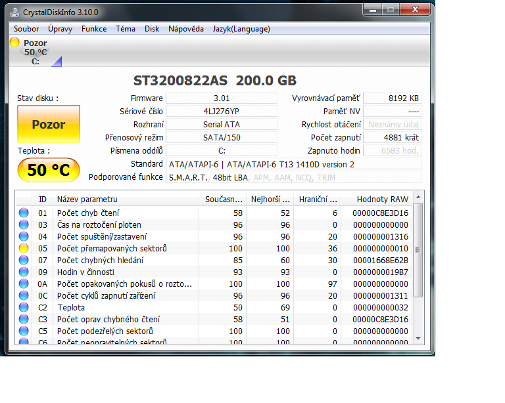Click the blue status icon for row 04
This screenshot has width=505, height=403.
pyautogui.click(x=24, y=236)
